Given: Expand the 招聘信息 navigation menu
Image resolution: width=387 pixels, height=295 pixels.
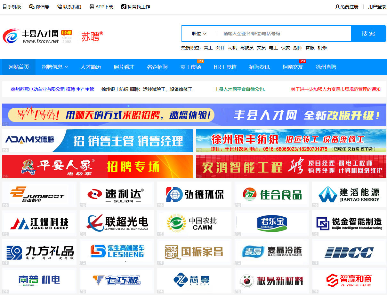Looking at the screenshot, I should 54,66.
